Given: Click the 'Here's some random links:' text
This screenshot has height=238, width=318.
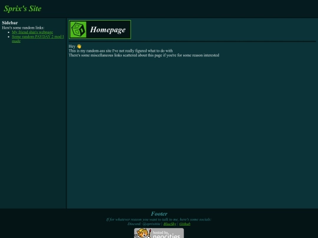Looking at the screenshot, I should click(23, 28).
